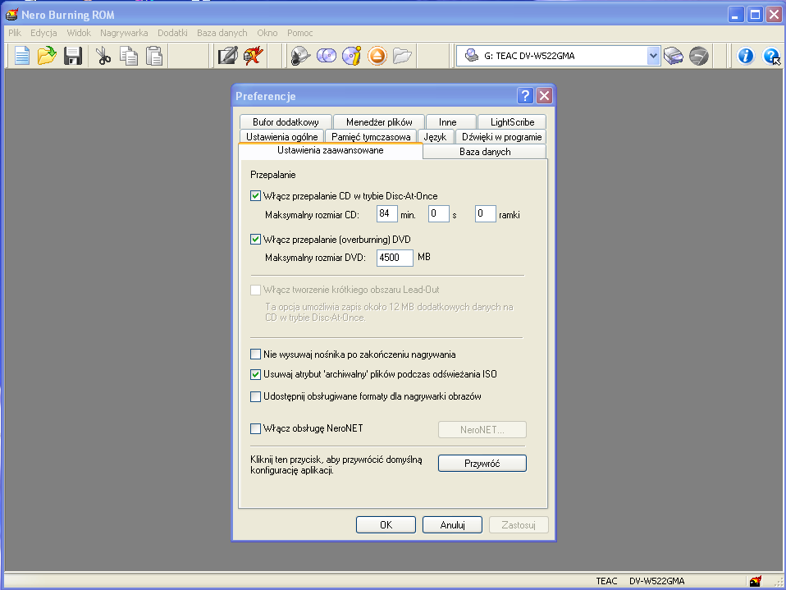
Task: Click the CD minutes field showing 84
Action: (x=387, y=214)
